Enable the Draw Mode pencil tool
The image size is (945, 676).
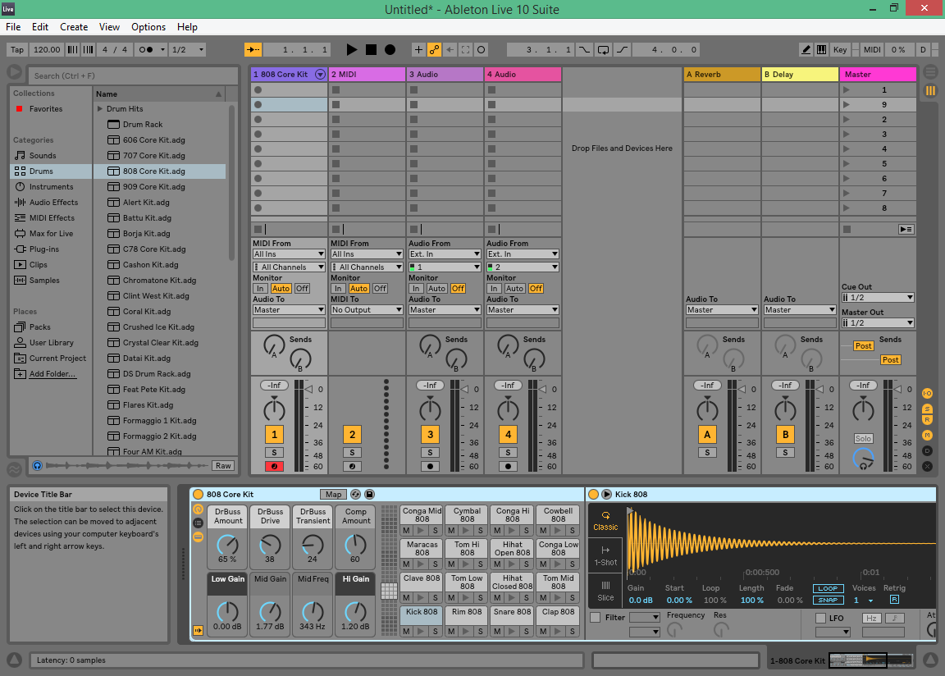pos(806,49)
